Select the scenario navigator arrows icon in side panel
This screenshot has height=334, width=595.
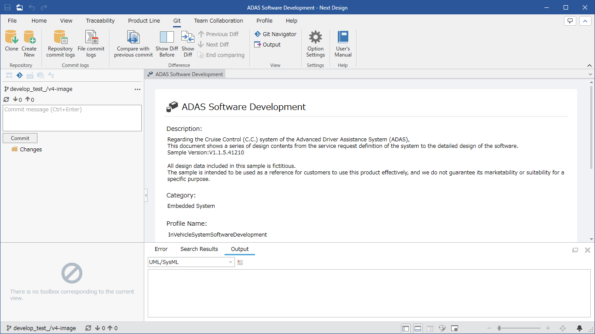(x=51, y=75)
